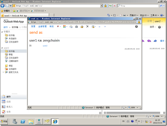Launch PowerShell from the taskbar
The height and width of the screenshot is (126, 167).
[x=23, y=121]
